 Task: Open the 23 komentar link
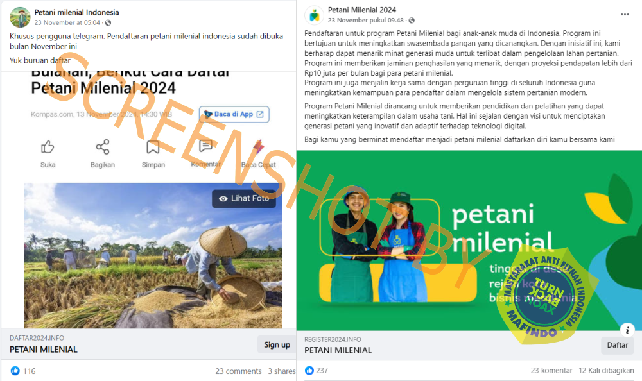(x=551, y=370)
